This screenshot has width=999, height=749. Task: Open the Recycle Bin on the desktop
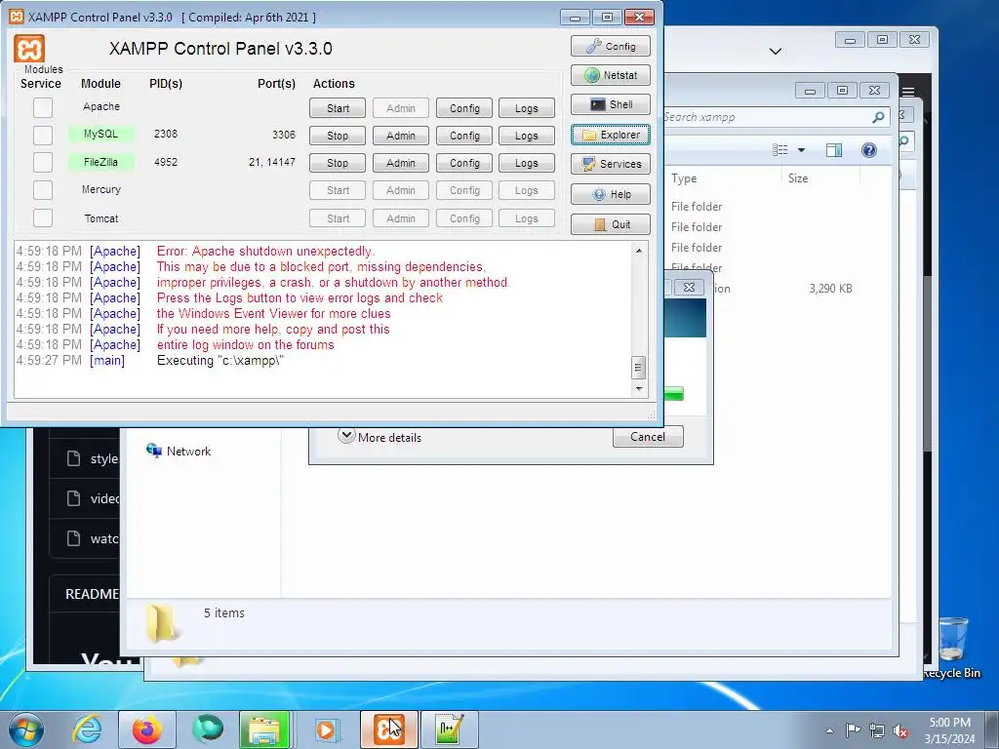pyautogui.click(x=952, y=648)
